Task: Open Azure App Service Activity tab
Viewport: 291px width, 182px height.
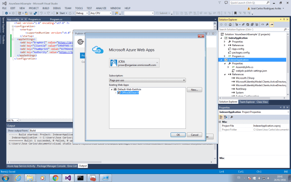Action: (21, 166)
